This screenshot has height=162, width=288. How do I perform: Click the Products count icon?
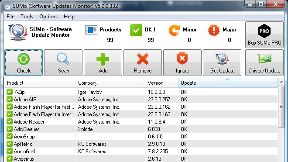91,30
